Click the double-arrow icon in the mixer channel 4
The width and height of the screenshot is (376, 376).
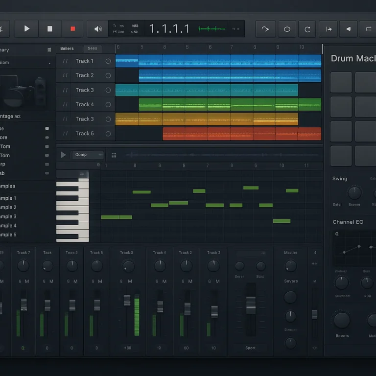point(314,263)
